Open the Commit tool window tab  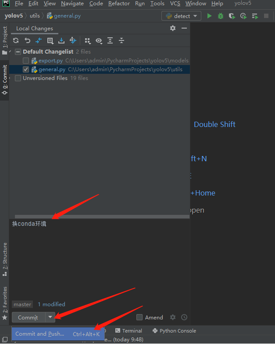(4, 80)
